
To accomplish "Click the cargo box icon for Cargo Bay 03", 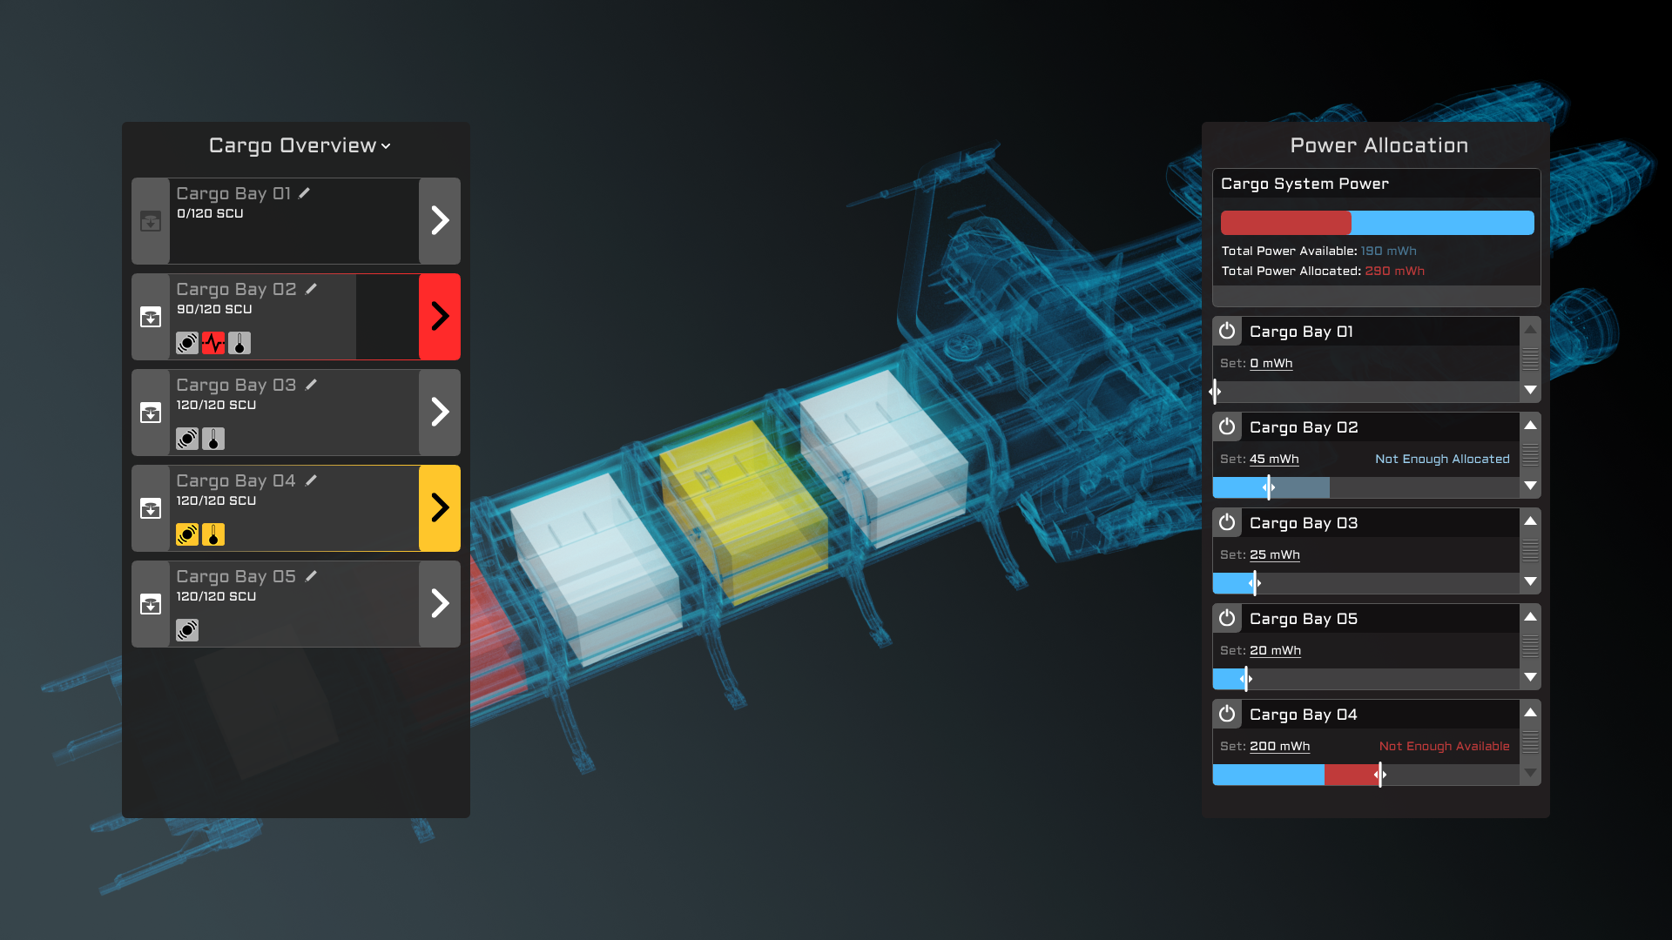I will [151, 413].
